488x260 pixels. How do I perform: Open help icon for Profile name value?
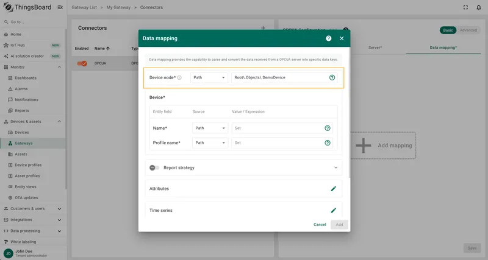pos(328,143)
